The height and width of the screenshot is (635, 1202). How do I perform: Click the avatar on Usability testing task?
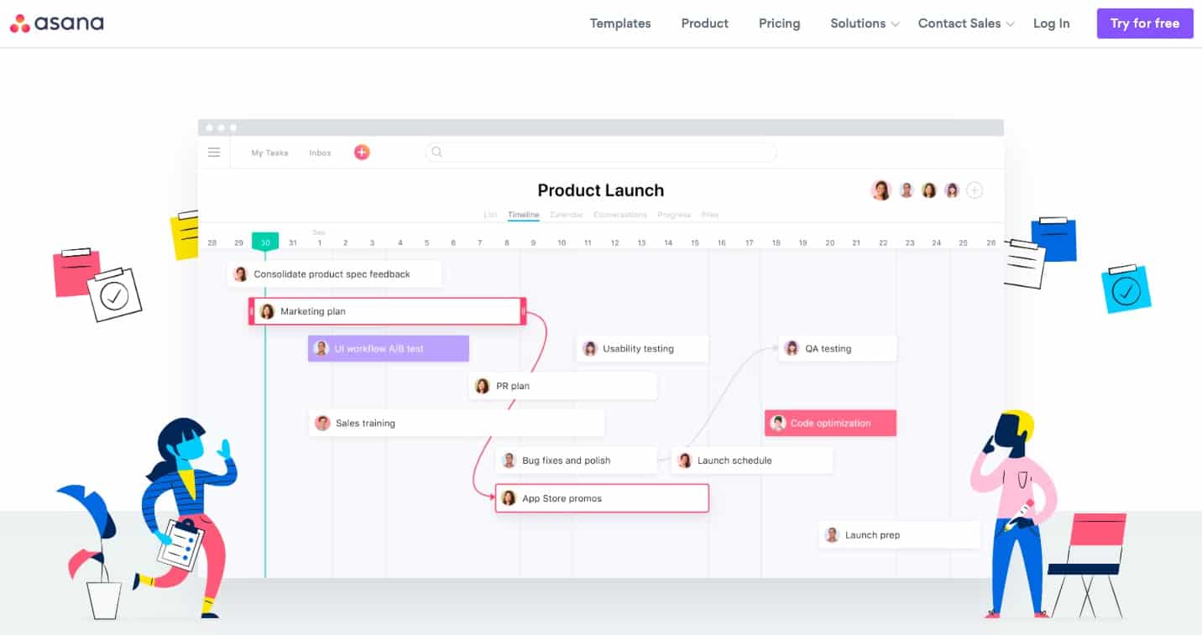(x=589, y=348)
